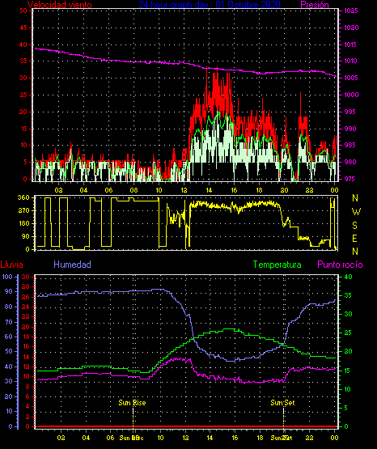
Task: Click the hour 12 label under humidity graph
Action: pyautogui.click(x=185, y=438)
